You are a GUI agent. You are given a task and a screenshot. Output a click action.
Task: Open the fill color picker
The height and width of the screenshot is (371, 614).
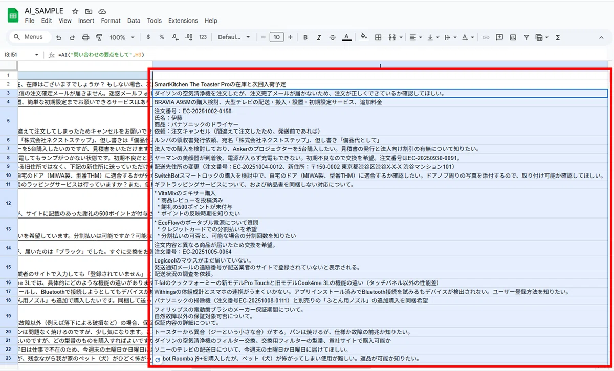364,37
